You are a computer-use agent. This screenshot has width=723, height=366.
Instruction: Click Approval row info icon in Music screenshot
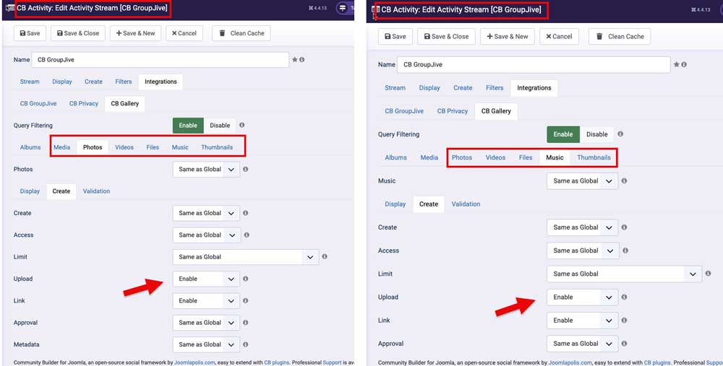point(624,344)
